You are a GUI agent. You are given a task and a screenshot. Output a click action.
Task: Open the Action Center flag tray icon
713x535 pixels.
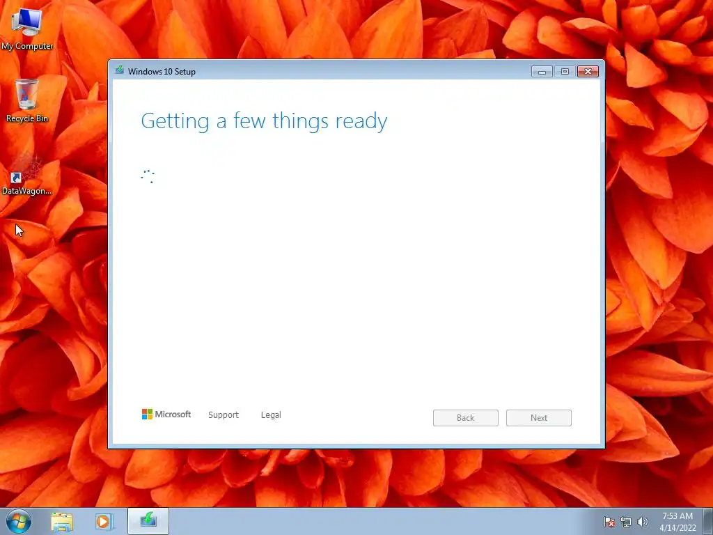tap(609, 522)
